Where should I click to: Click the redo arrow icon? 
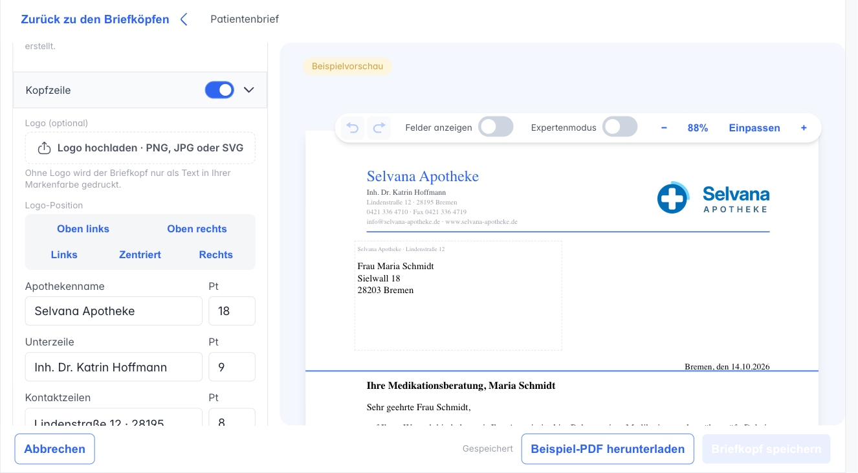[x=379, y=128]
